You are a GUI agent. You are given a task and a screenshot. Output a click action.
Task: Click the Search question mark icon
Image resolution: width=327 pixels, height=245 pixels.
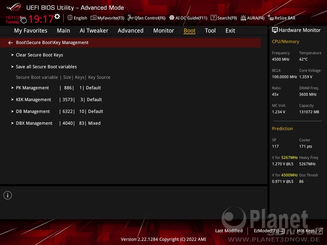213,18
